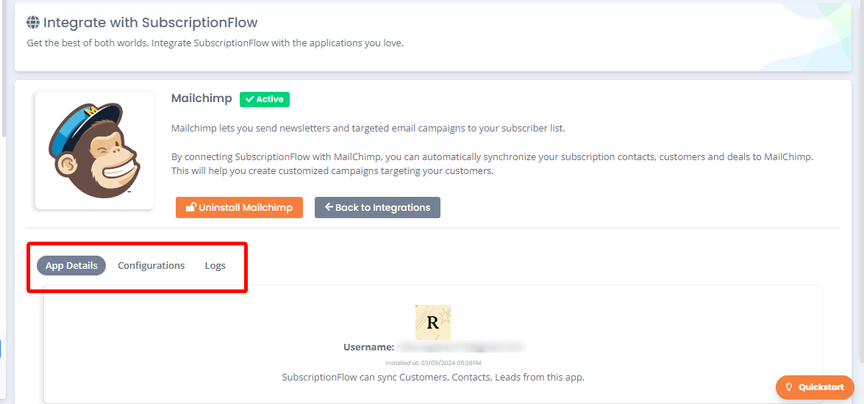Switch to the Configurations tab
Viewport: 864px width, 404px height.
coord(151,265)
